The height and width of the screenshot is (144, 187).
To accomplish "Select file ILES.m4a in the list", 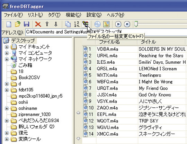I will (x=106, y=62).
